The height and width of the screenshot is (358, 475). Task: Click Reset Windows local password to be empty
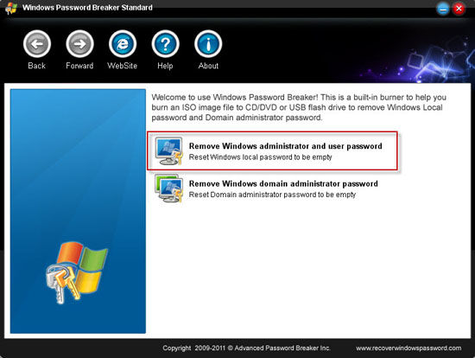(260, 157)
